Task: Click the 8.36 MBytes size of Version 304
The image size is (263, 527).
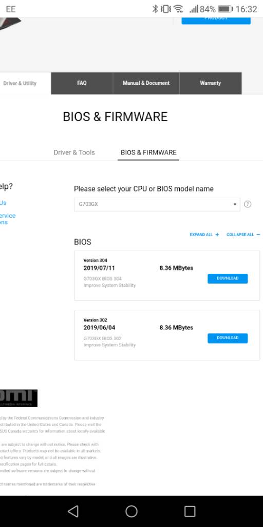Action: [x=177, y=268]
